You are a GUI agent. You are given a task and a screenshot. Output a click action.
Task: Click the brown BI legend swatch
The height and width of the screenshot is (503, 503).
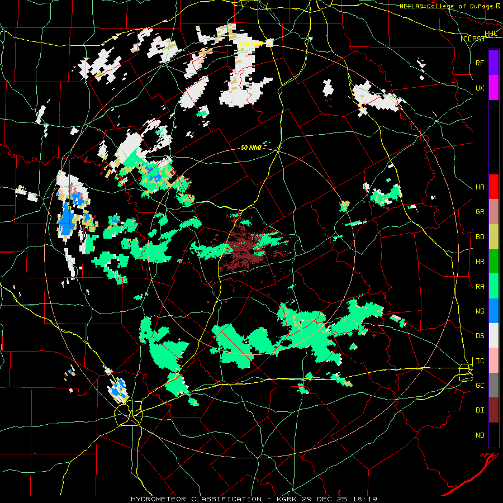pos(493,410)
